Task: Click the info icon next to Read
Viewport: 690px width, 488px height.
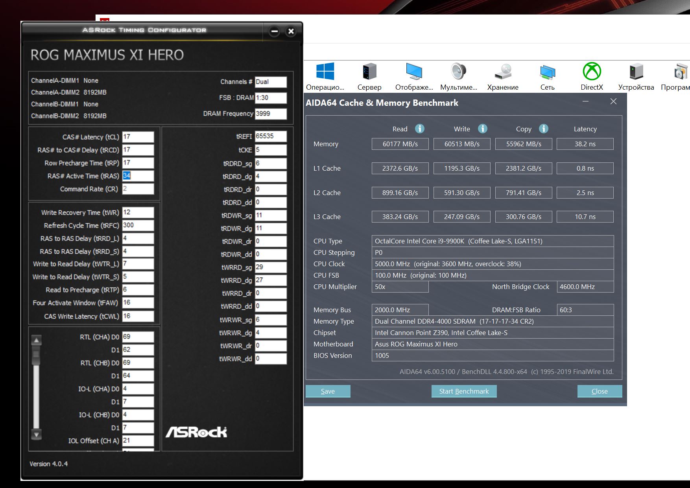Action: click(x=420, y=129)
